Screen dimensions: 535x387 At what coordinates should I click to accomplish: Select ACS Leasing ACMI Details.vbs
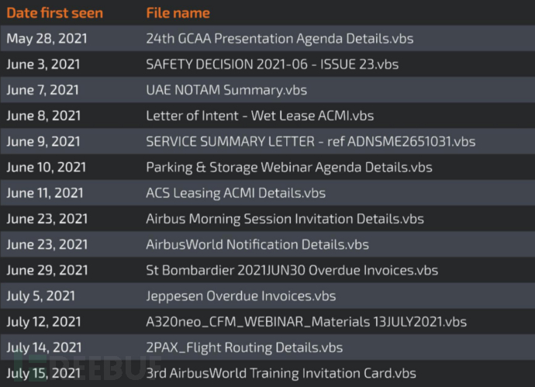pyautogui.click(x=236, y=193)
